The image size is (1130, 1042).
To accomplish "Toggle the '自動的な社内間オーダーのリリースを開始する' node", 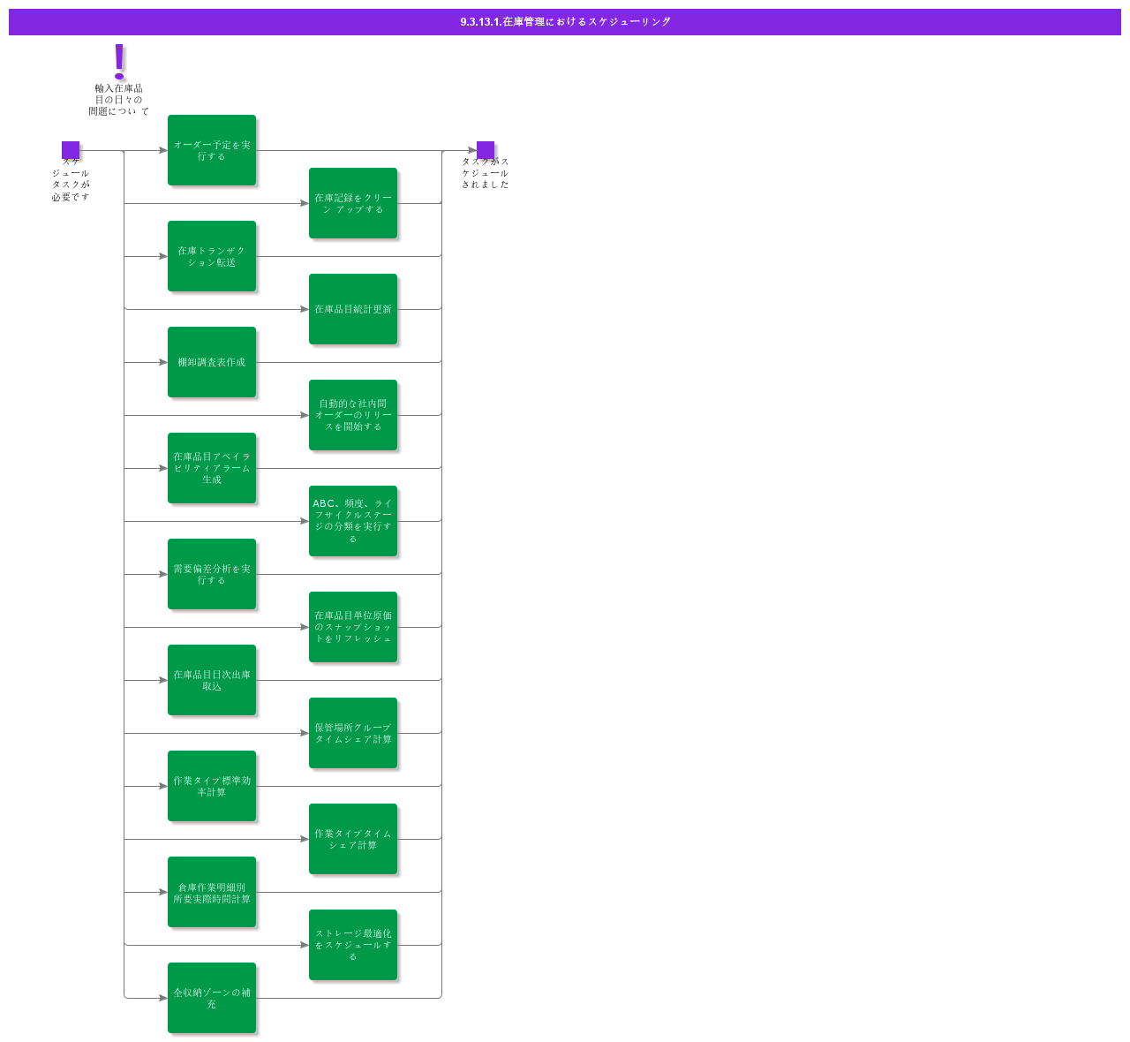I will pyautogui.click(x=353, y=415).
